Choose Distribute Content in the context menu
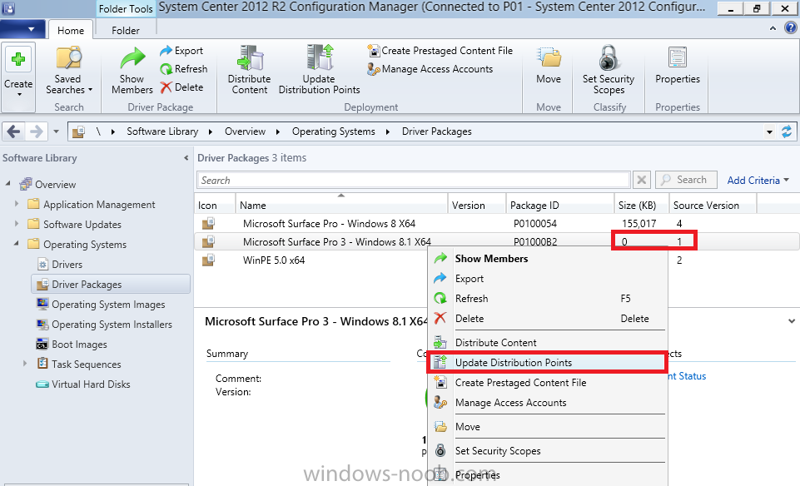The image size is (800, 486). click(548, 342)
